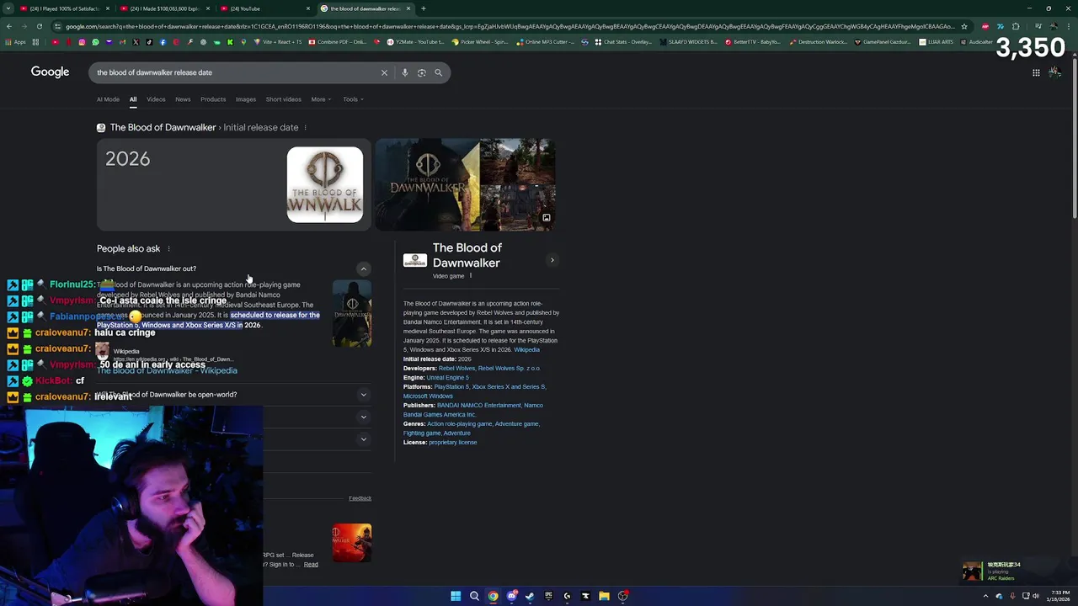The image size is (1078, 606).
Task: Open three-dot menu beside Video game label
Action: tap(471, 275)
